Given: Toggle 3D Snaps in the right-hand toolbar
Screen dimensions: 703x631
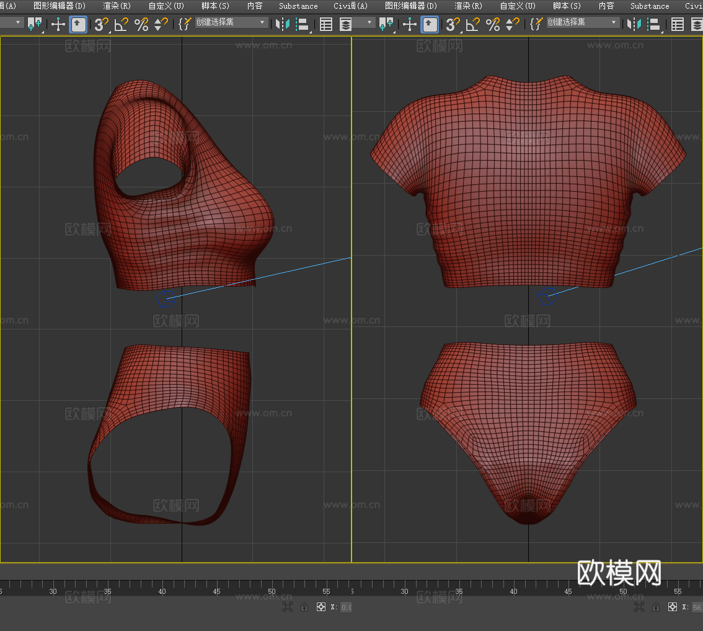Looking at the screenshot, I should pos(453,24).
